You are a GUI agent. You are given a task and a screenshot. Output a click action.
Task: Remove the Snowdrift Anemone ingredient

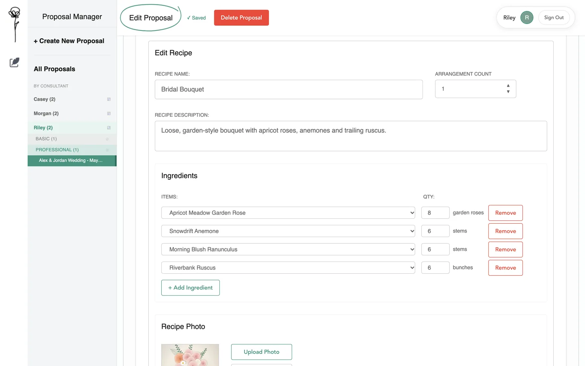pyautogui.click(x=505, y=231)
